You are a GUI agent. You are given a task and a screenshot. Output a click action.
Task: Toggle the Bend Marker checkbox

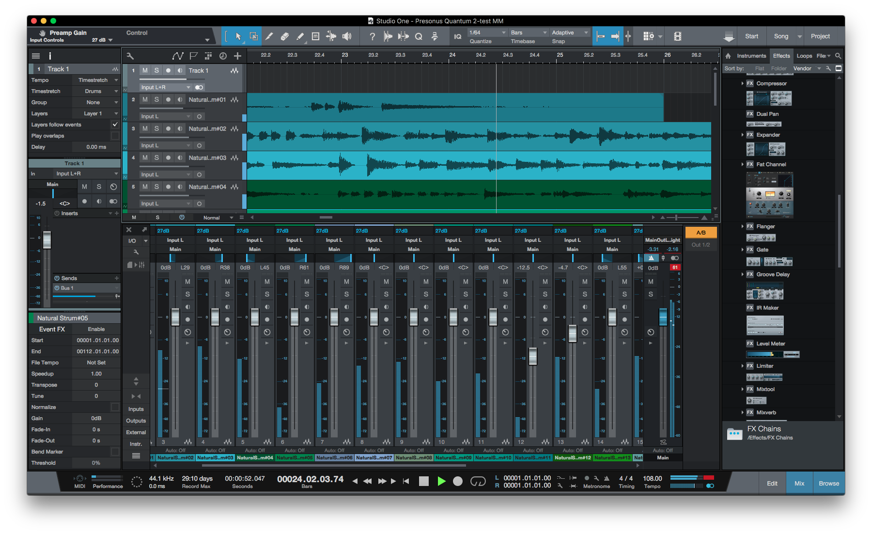115,452
